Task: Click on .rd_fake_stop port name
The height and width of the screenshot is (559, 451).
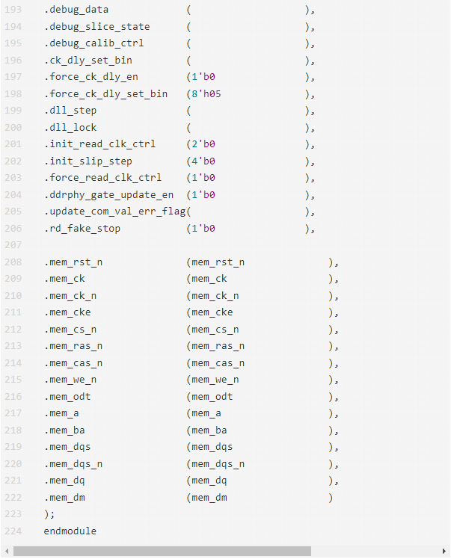Action: 82,228
